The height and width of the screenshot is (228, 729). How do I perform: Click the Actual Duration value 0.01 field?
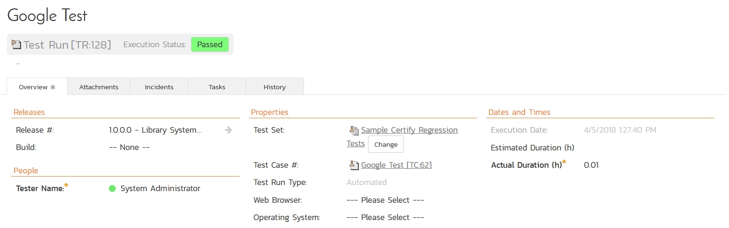591,165
